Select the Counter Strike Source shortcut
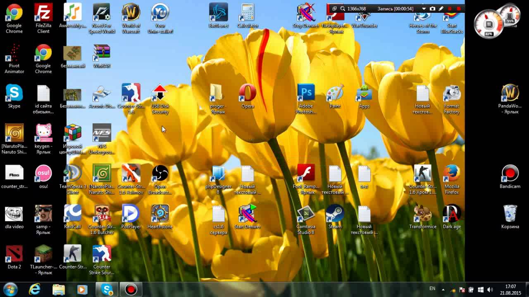The width and height of the screenshot is (529, 297). click(x=102, y=260)
